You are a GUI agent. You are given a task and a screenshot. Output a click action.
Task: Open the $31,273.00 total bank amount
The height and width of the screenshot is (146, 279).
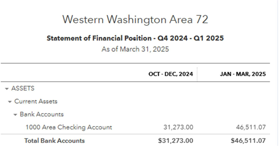click(x=176, y=141)
